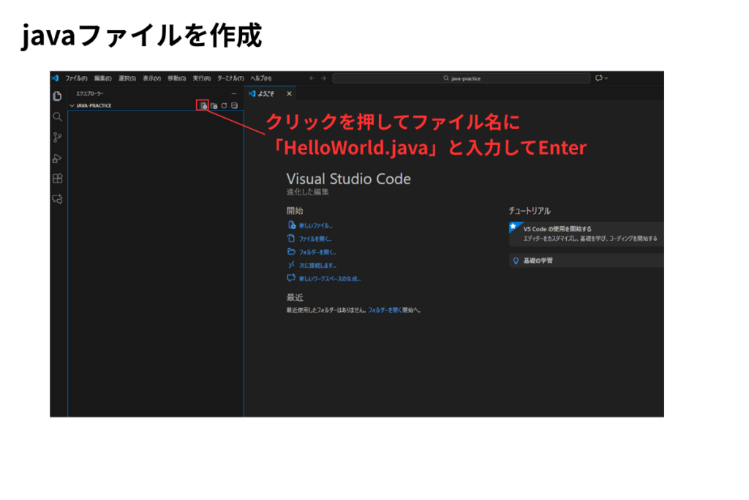Open the Explorer more actions ellipsis

234,94
